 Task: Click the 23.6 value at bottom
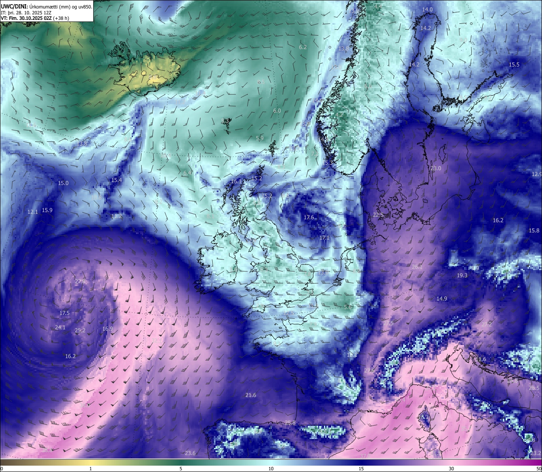point(190,453)
